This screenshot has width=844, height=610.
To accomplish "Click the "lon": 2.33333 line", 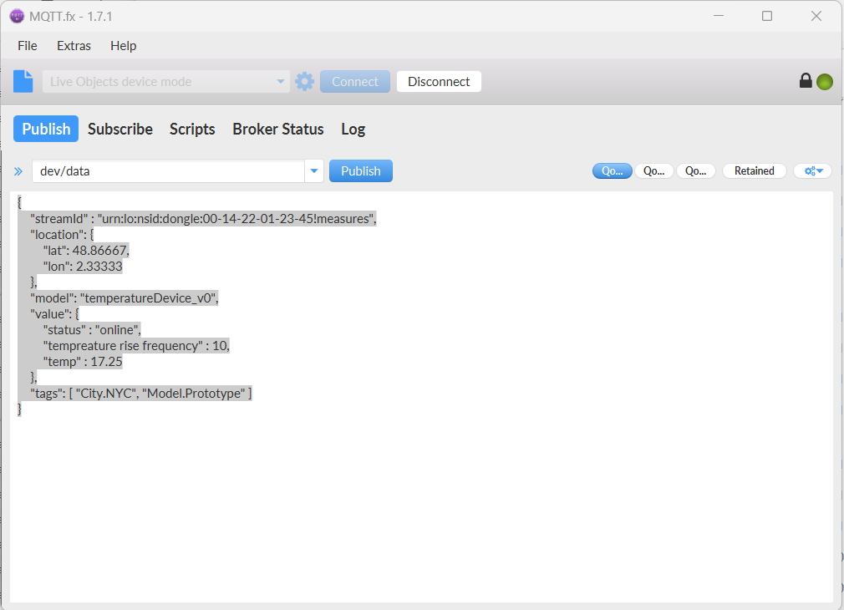I will point(83,266).
